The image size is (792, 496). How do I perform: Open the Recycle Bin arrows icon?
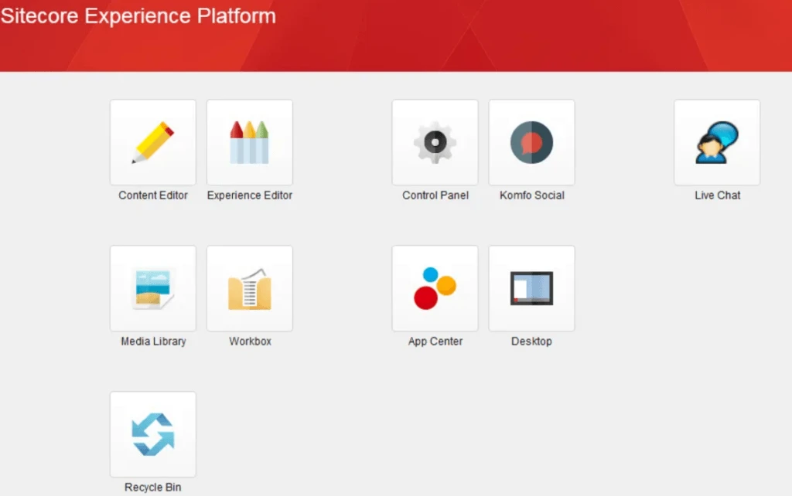pos(153,434)
